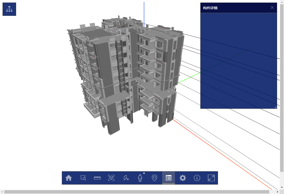Expand the walkthrough mode options arrow
Viewport: 284px width, 194px height.
click(144, 173)
